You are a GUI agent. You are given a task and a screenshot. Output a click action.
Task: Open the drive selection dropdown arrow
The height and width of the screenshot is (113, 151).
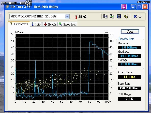pyautogui.click(x=67, y=16)
